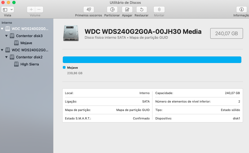The width and height of the screenshot is (249, 153).
Task: Click the blue Mojave legend swatch
Action: coord(64,67)
